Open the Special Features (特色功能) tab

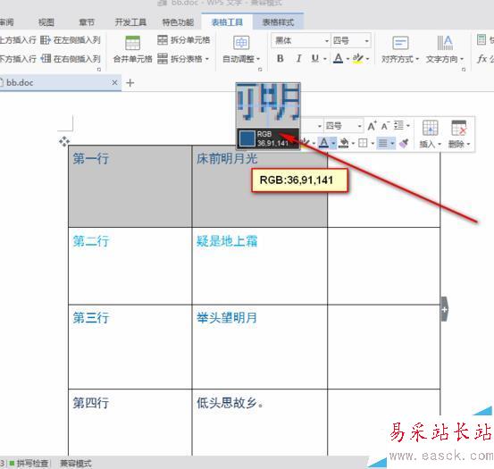coord(178,22)
